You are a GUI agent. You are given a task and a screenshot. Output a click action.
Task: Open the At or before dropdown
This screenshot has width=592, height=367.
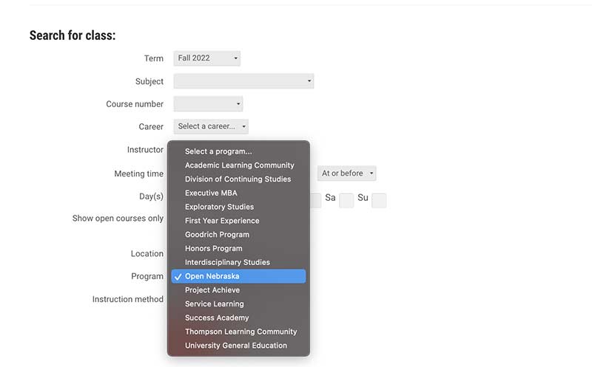(x=346, y=174)
